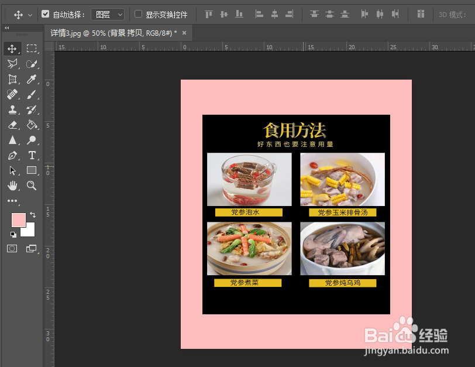Distribute horizontal centers of layers

click(x=380, y=14)
